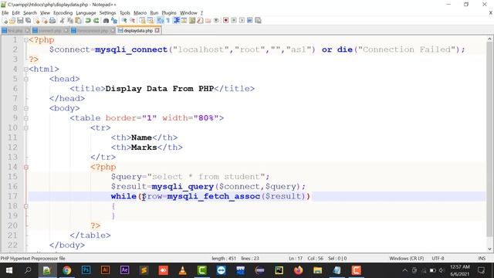Open the Function List panel icon
This screenshot has height=278, width=494.
[x=200, y=21]
